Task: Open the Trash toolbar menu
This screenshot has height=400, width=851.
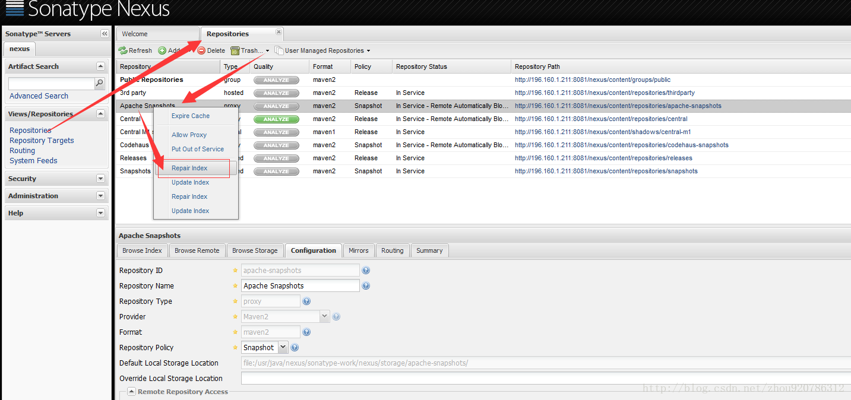Action: pyautogui.click(x=250, y=50)
